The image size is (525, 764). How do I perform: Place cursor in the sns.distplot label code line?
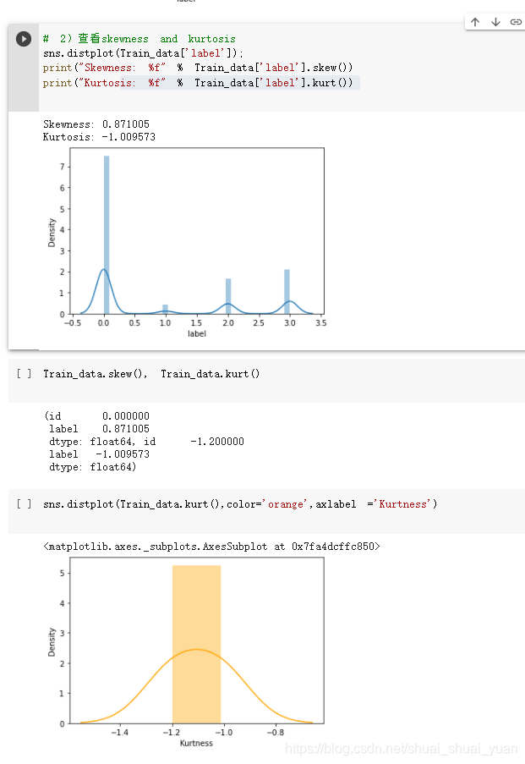point(143,53)
